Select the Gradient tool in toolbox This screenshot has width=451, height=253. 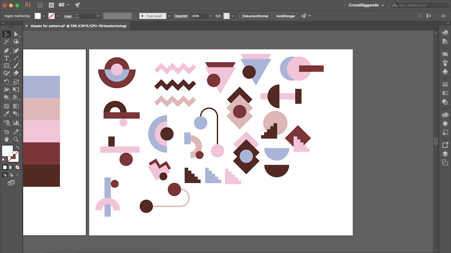coord(16,106)
